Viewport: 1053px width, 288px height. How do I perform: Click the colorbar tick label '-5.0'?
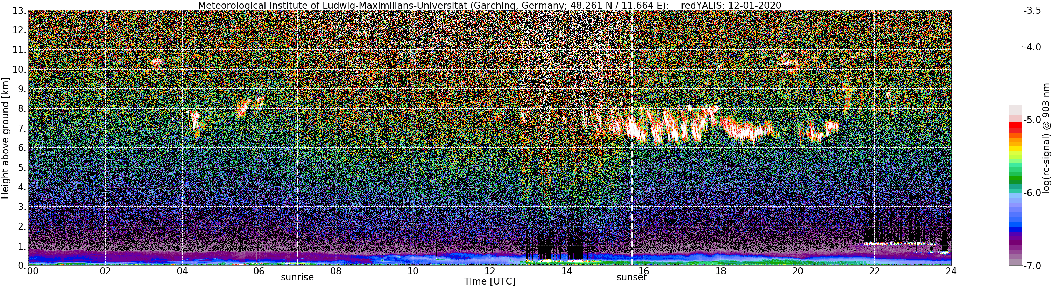tap(1032, 120)
